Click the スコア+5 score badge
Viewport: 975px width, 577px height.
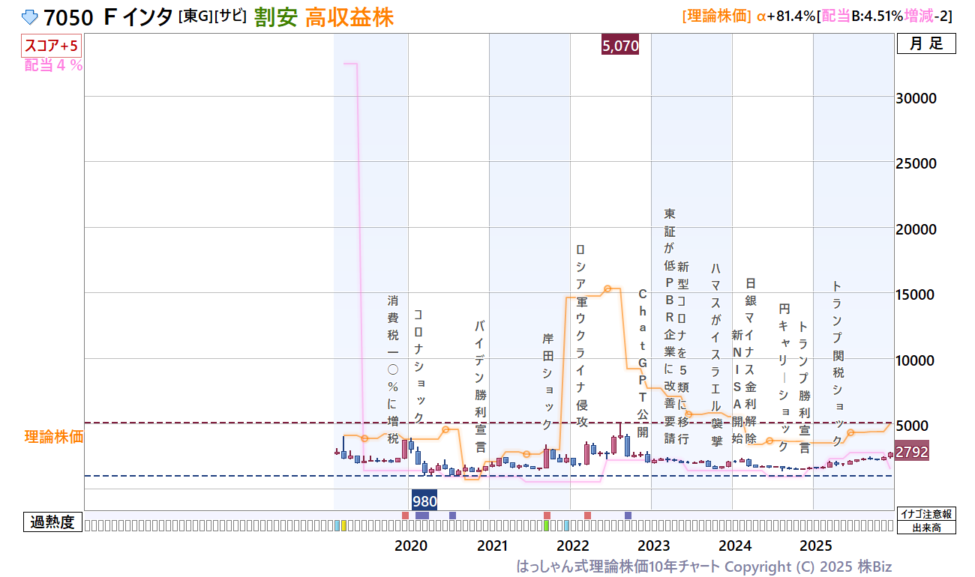tap(51, 46)
